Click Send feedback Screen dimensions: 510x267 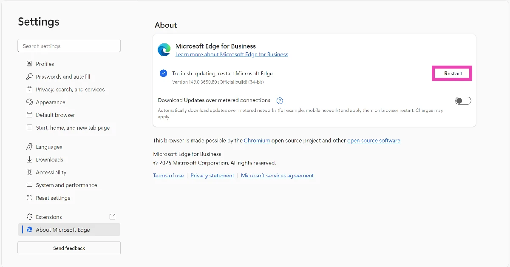click(x=69, y=248)
